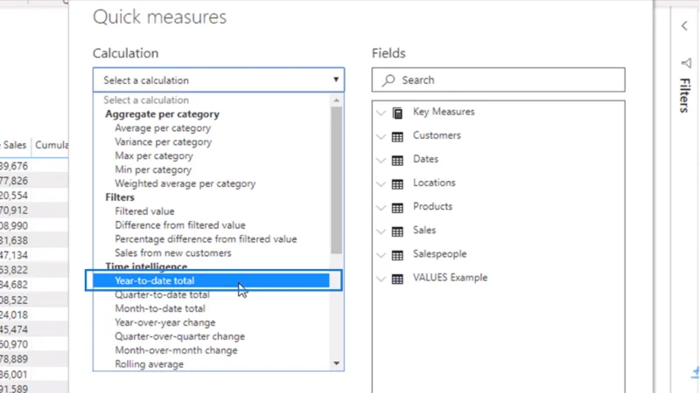
Task: Click the Dates table icon
Action: click(x=397, y=161)
